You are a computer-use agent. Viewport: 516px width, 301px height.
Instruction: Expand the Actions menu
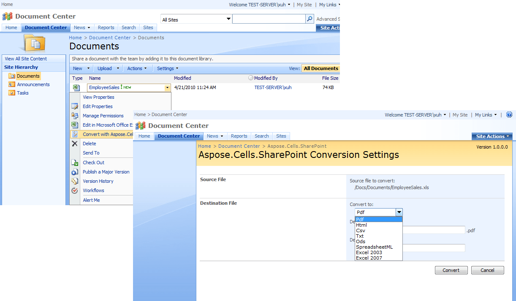137,68
